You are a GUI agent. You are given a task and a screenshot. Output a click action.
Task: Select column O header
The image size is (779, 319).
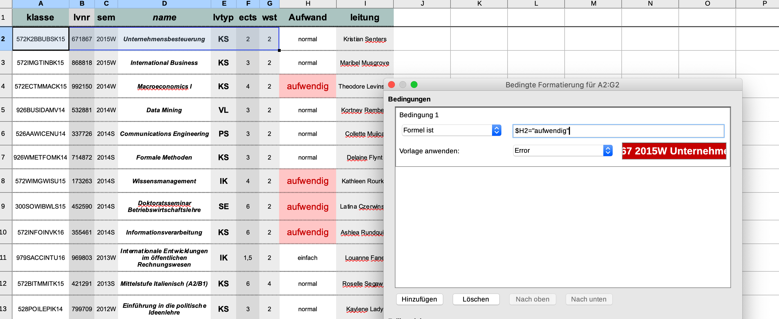[x=707, y=4]
